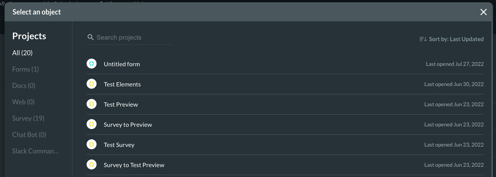Open the Untitled form project
This screenshot has height=177, width=496.
pyautogui.click(x=122, y=64)
